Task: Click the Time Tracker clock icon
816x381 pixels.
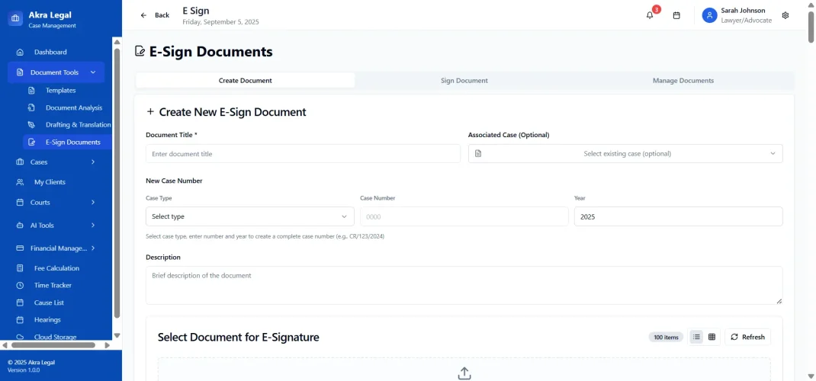Action: pos(20,286)
